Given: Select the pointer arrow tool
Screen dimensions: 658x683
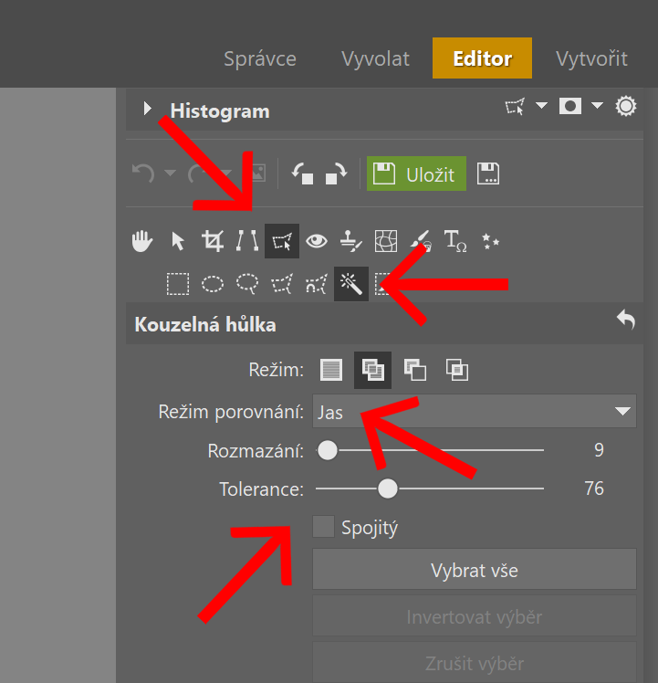Looking at the screenshot, I should click(x=178, y=241).
